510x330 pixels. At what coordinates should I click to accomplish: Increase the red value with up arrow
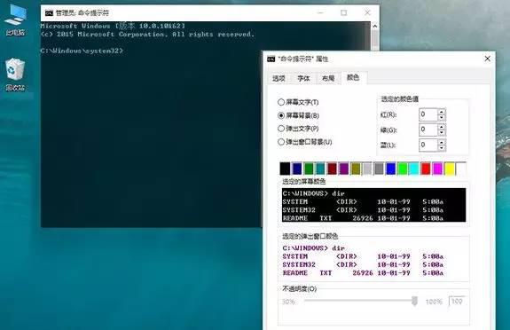[442, 112]
